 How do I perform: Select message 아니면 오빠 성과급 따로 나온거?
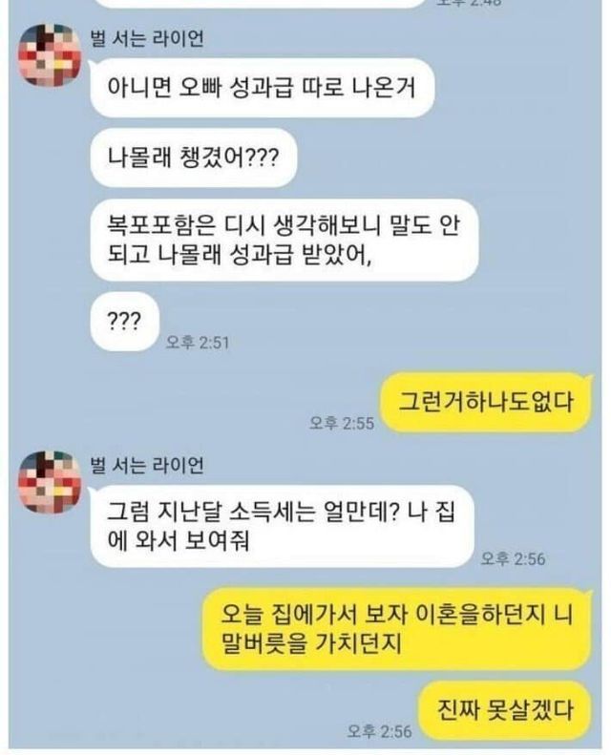click(x=262, y=88)
